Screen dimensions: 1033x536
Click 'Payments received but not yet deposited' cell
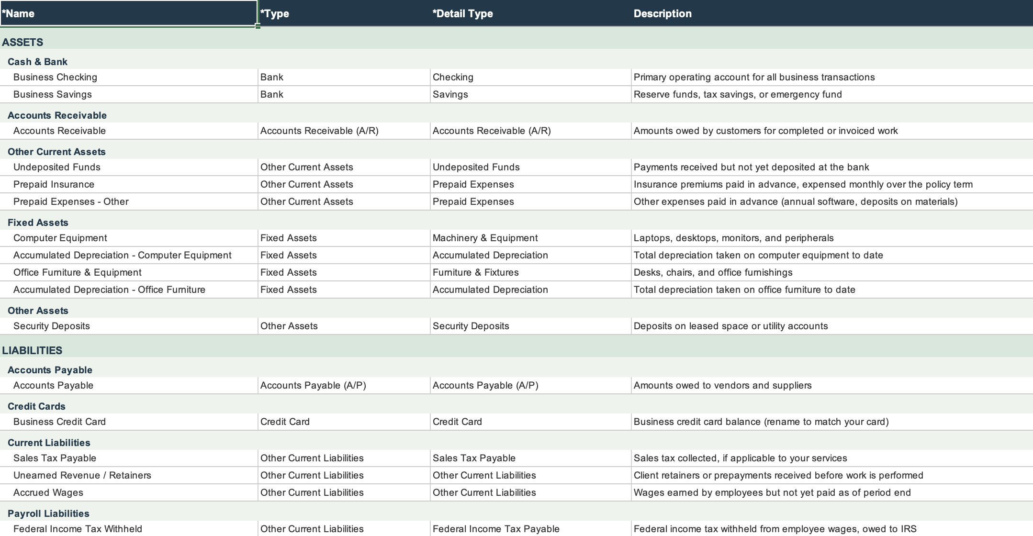(x=832, y=167)
